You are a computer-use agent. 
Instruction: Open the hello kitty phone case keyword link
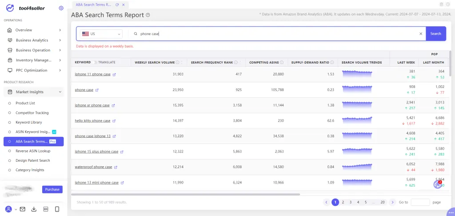pos(92,121)
